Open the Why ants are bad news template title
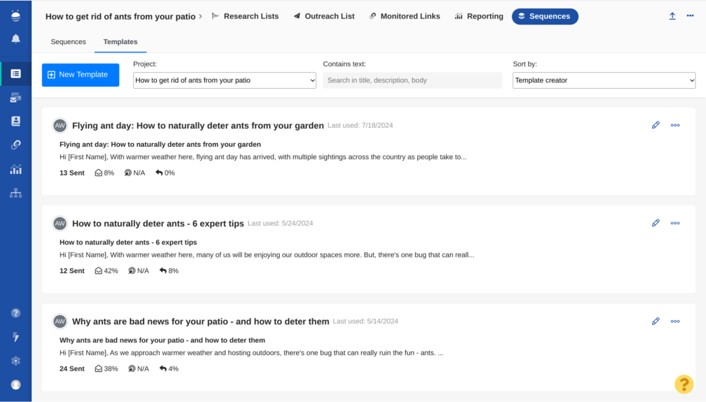The width and height of the screenshot is (706, 402). (x=200, y=321)
